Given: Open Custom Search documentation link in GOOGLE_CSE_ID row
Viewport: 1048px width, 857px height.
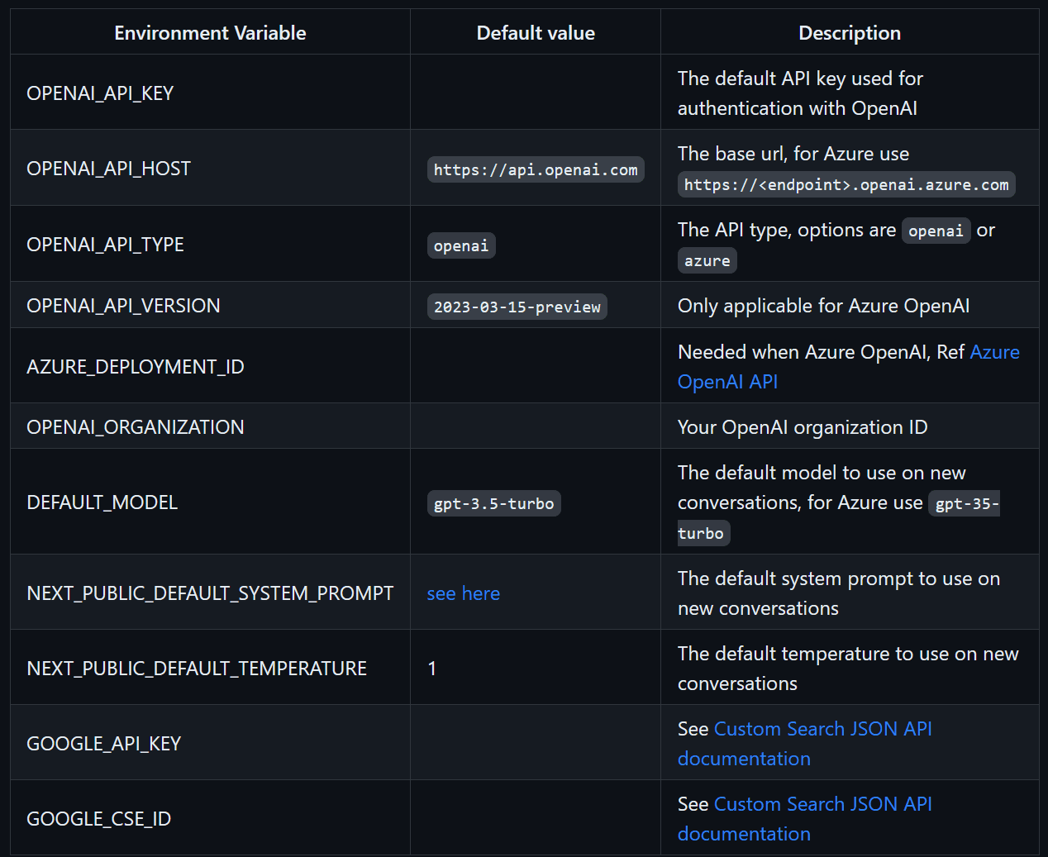Looking at the screenshot, I should pos(822,804).
